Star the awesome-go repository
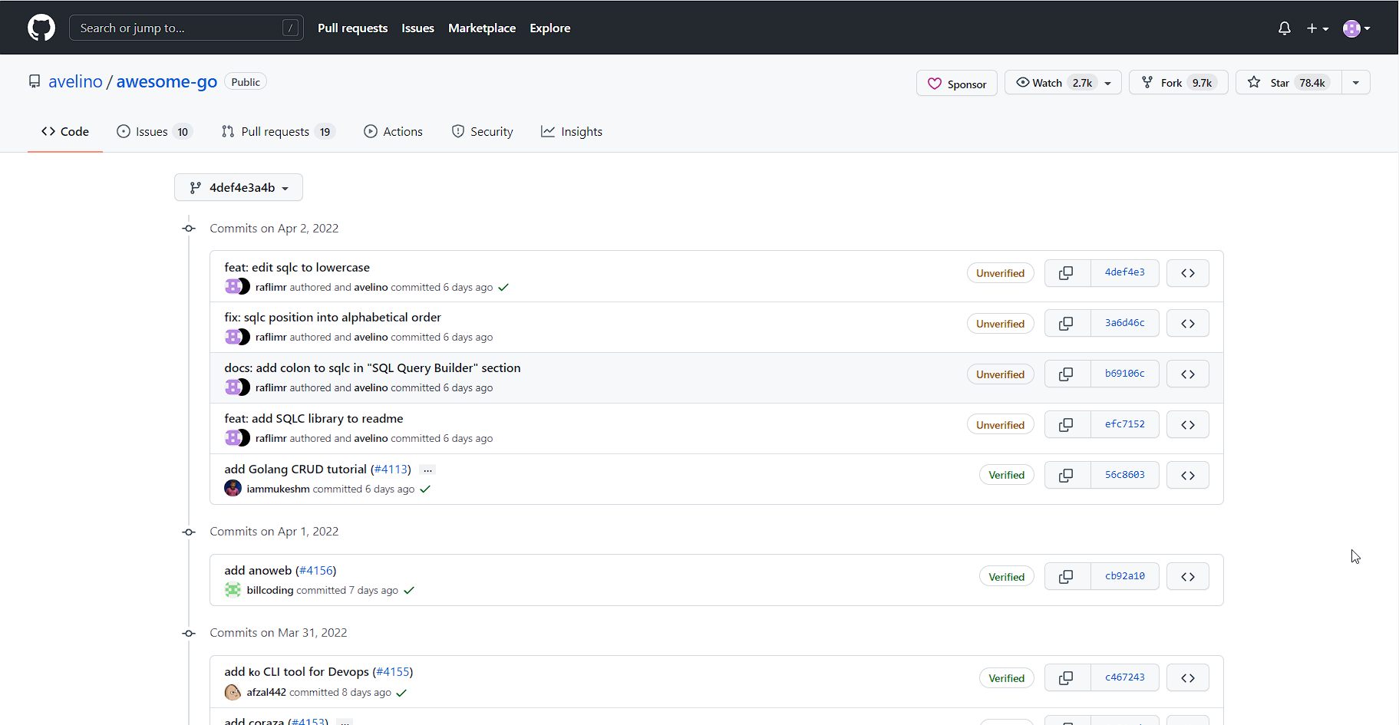The width and height of the screenshot is (1399, 725). [x=1288, y=83]
